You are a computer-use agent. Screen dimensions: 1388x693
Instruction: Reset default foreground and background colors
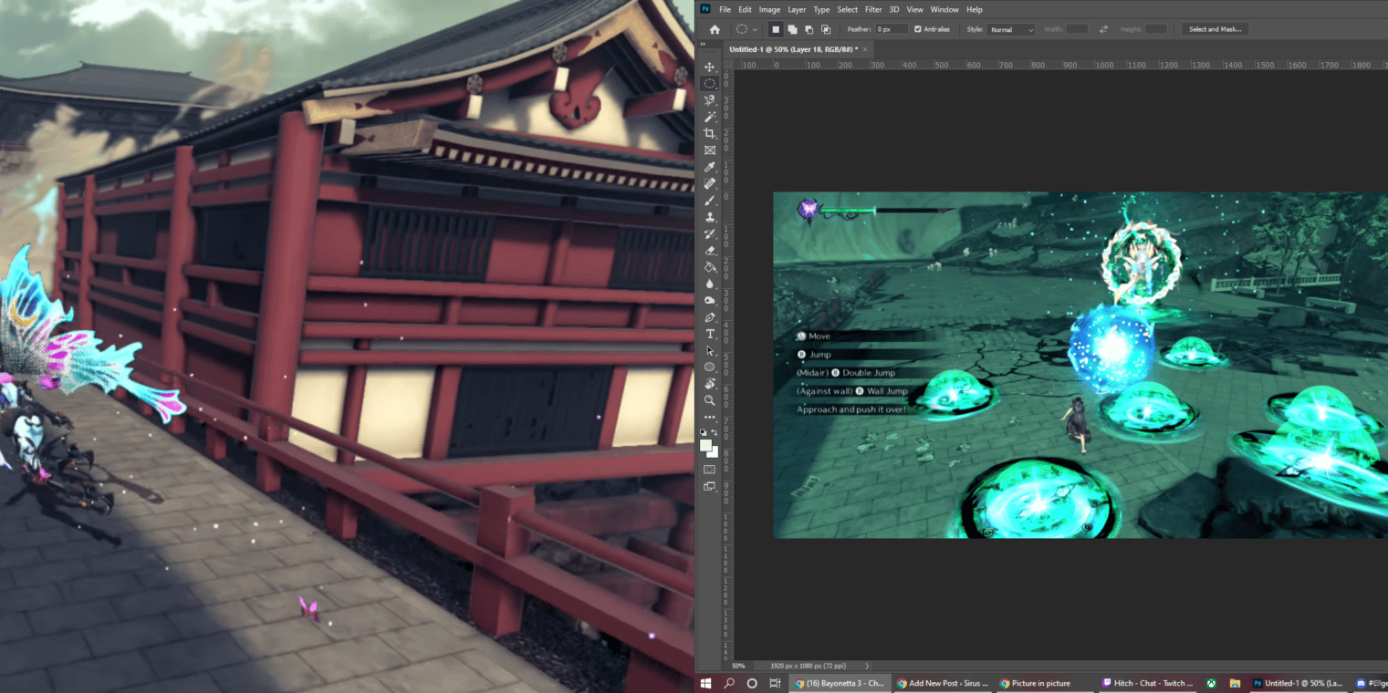click(x=704, y=432)
